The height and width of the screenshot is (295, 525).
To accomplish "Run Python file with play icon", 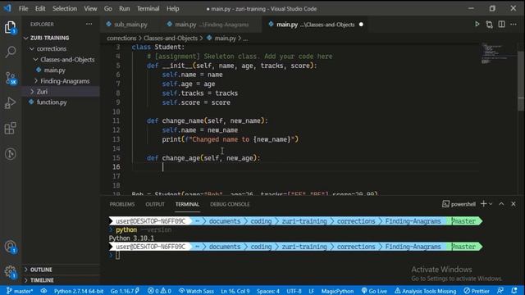I will 477,24.
